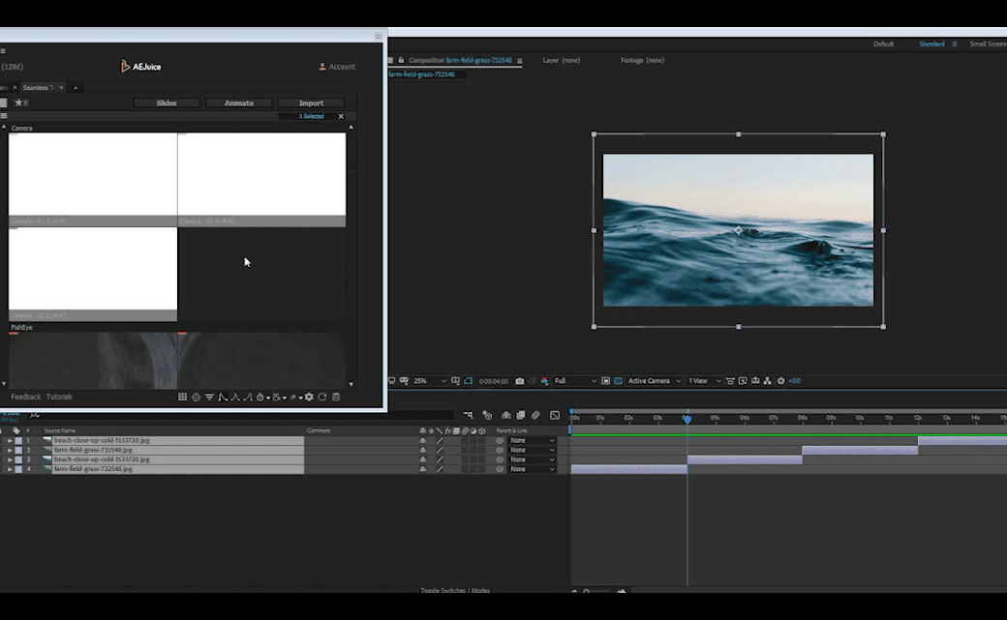Click the current time indicator playhead
Viewport: 1007px width, 620px height.
coord(687,419)
